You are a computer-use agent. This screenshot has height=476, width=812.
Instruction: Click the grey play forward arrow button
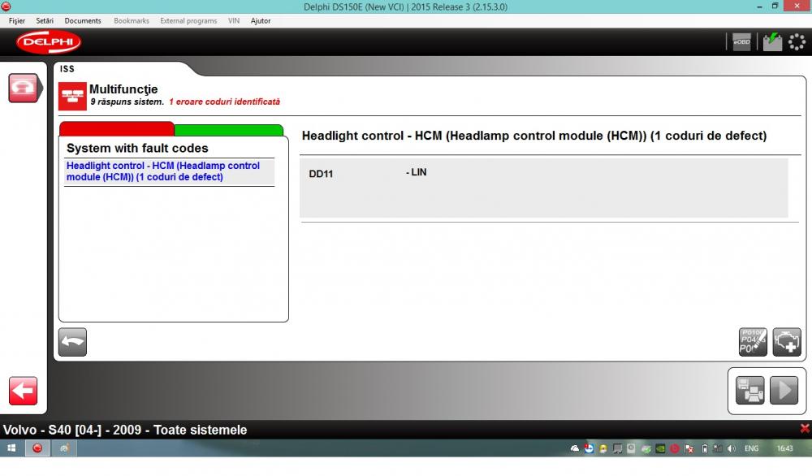(784, 390)
